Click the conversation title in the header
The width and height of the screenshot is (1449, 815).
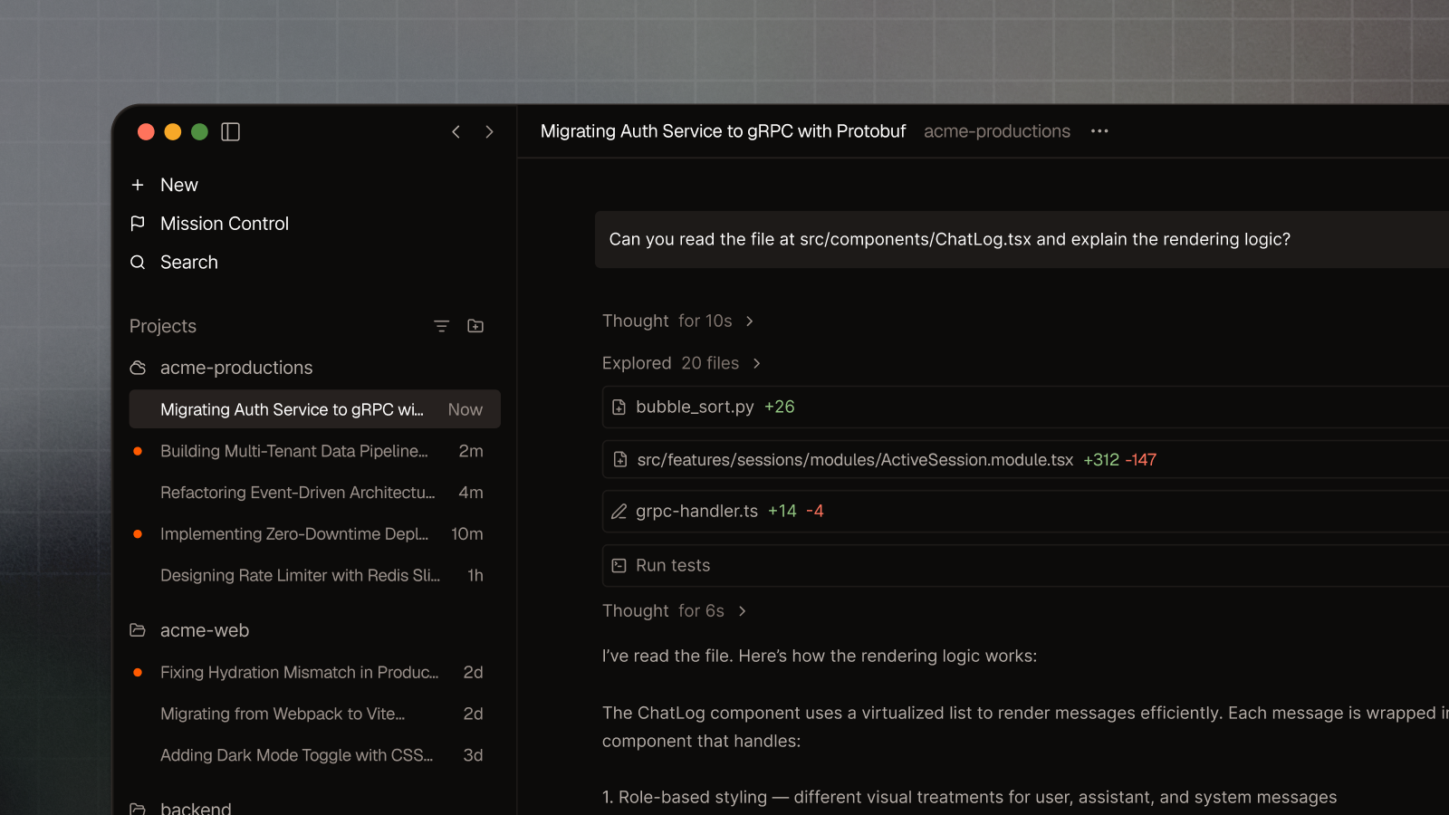click(723, 131)
